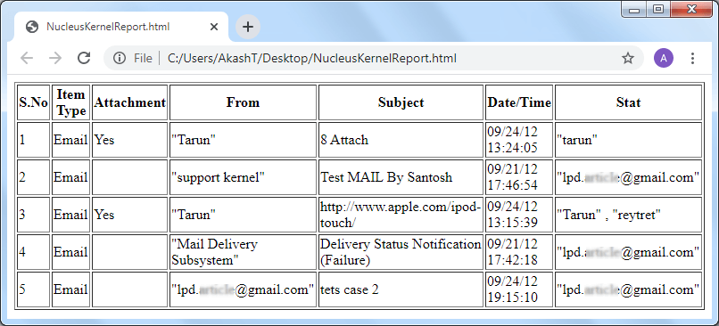The image size is (719, 326).
Task: Bookmark this page with the star icon
Action: point(627,58)
